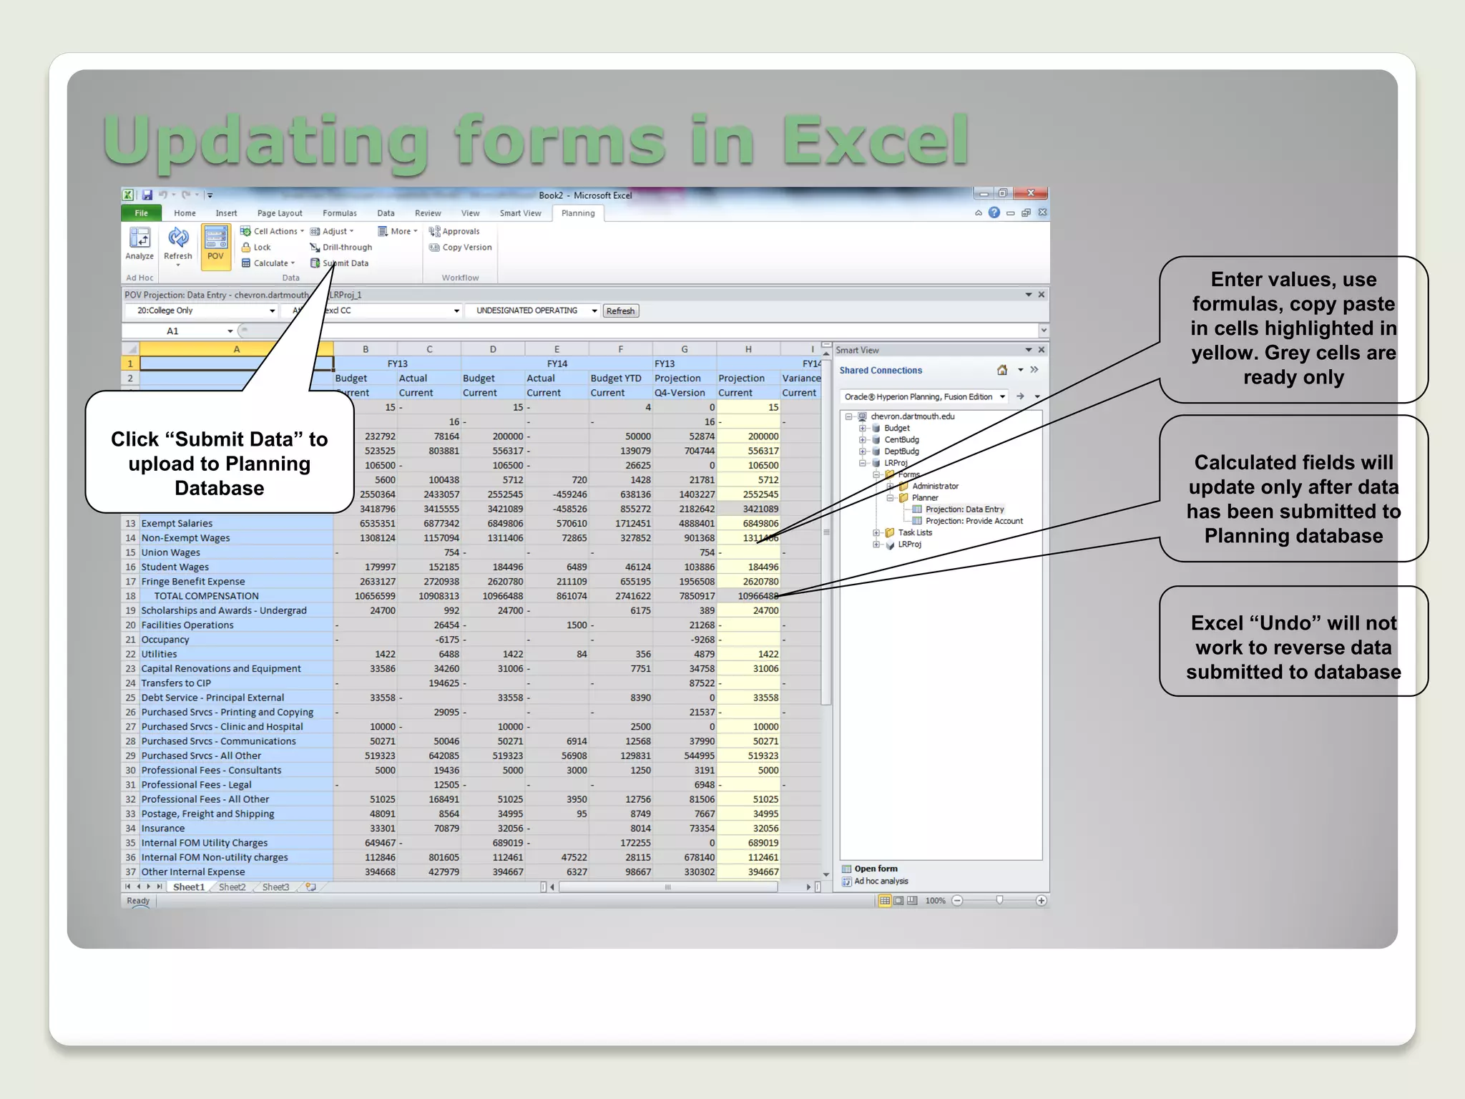Click the Insert Worksheet tab icon

click(x=311, y=887)
